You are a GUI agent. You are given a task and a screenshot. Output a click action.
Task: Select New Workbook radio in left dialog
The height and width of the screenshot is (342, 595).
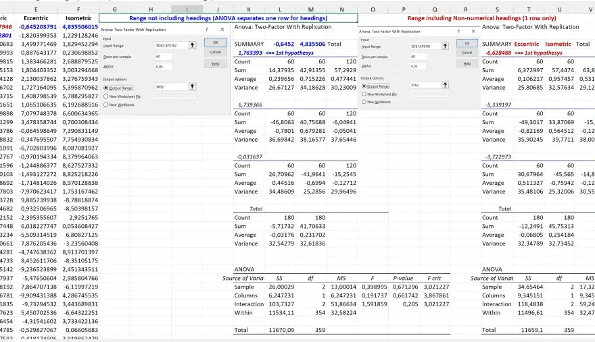point(106,105)
